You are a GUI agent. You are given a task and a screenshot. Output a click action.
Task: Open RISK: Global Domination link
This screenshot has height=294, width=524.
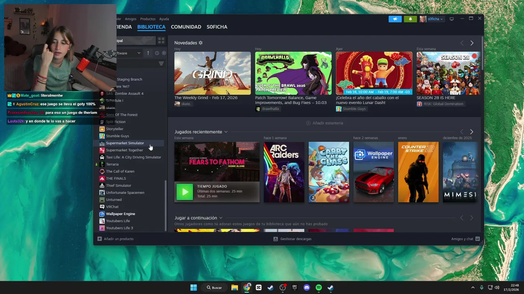[440, 104]
